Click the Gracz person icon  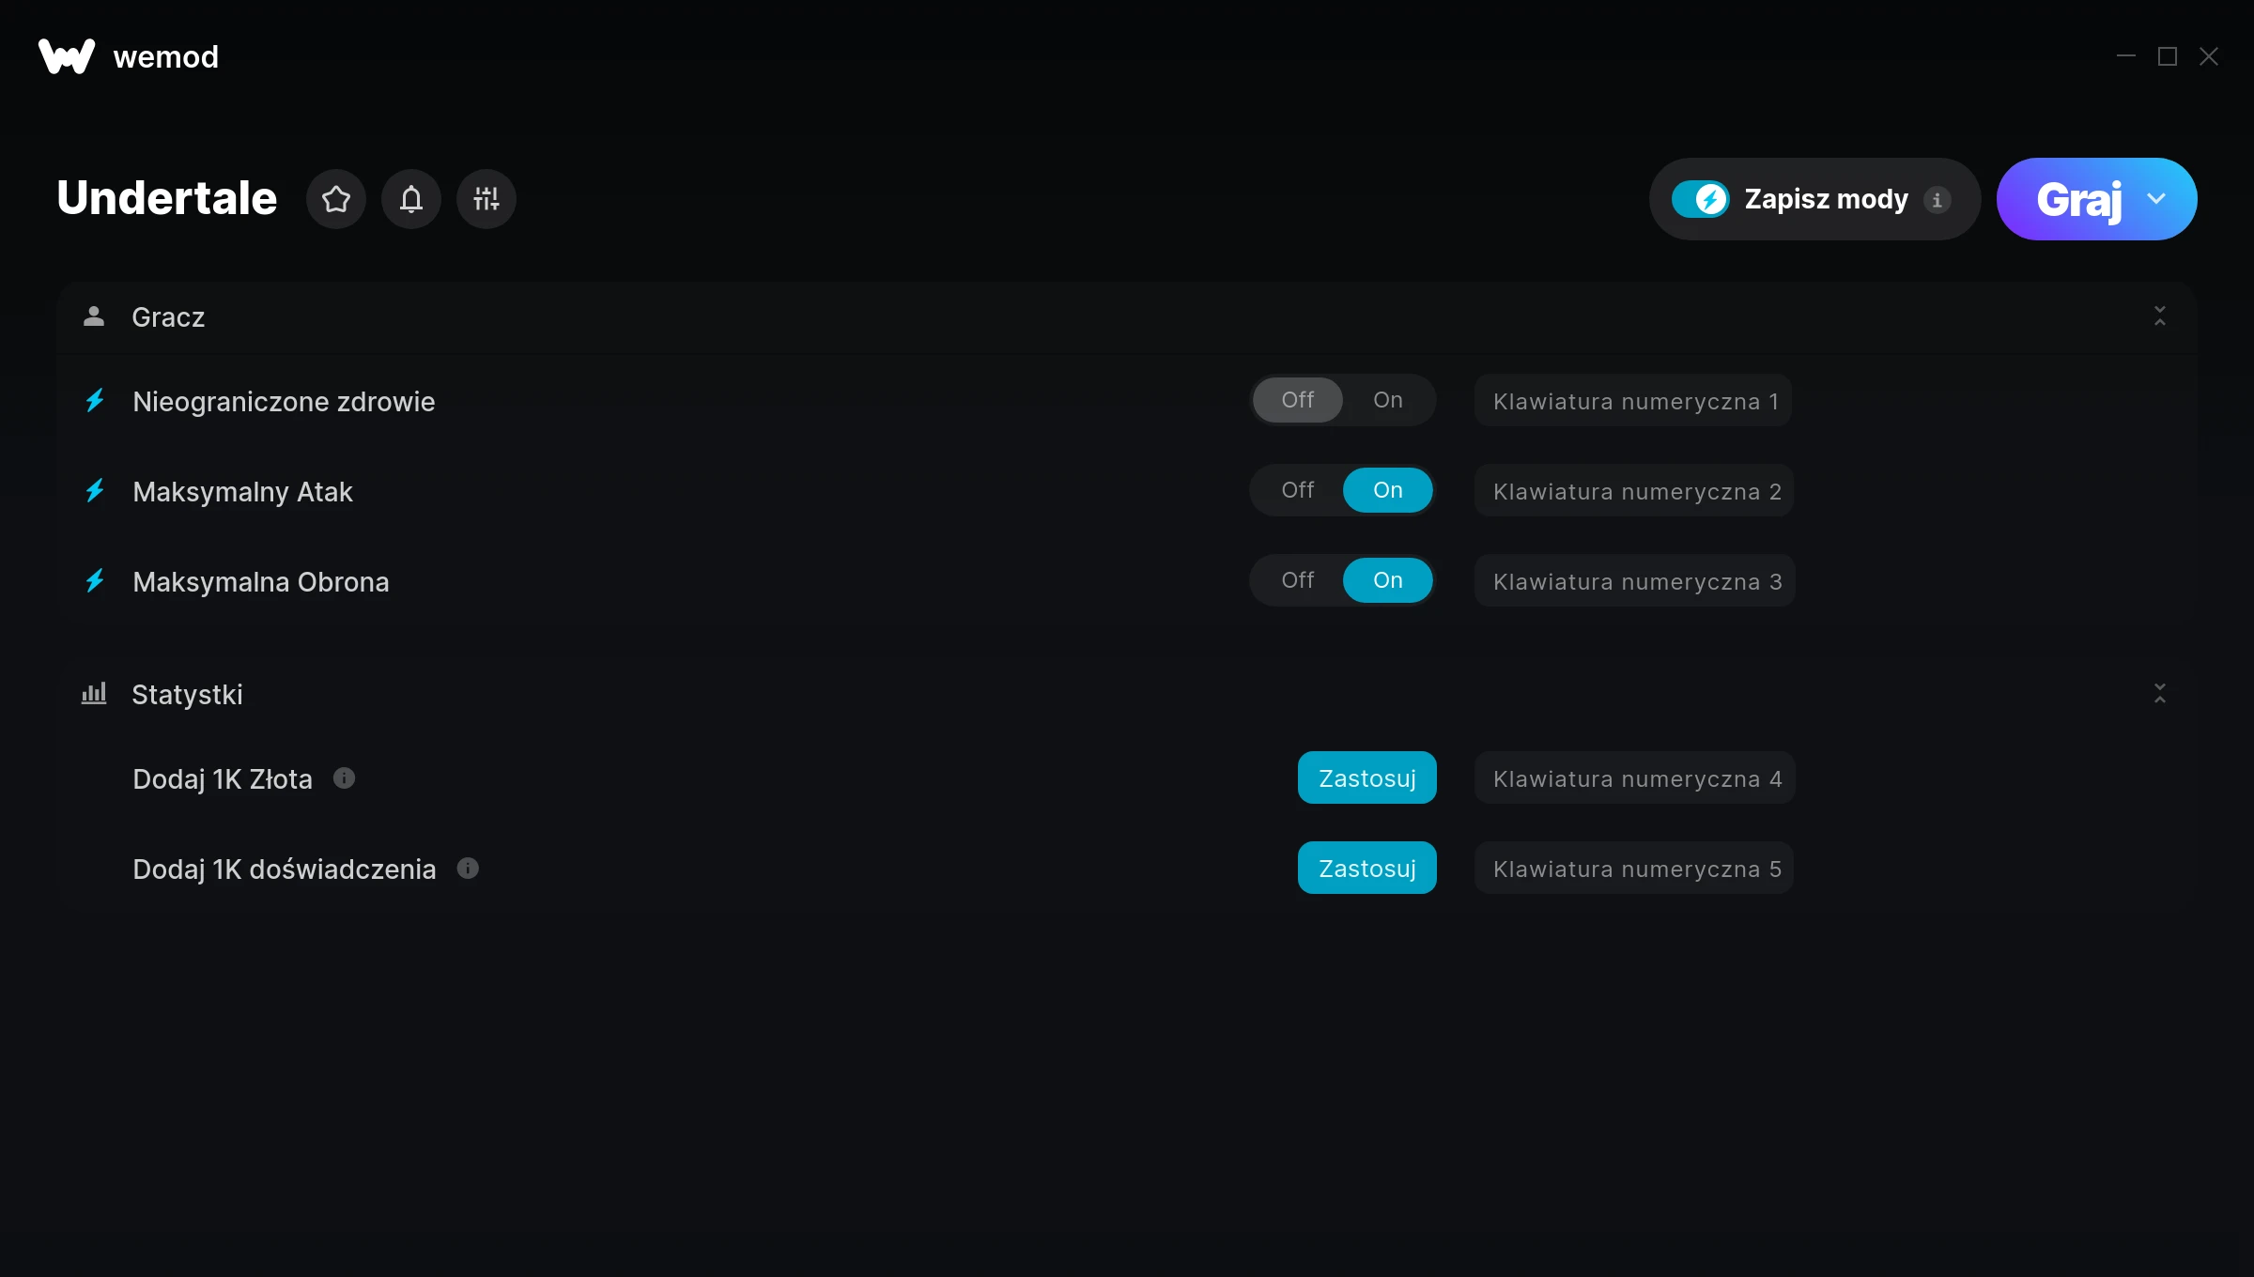(x=94, y=316)
